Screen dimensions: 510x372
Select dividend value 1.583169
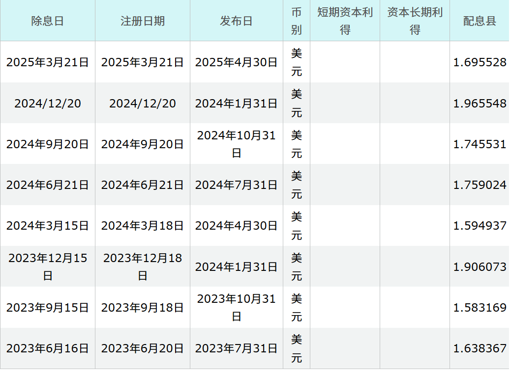[480, 307]
